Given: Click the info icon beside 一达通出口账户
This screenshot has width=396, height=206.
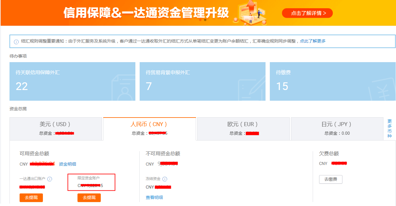Looking at the screenshot, I should [x=50, y=179].
